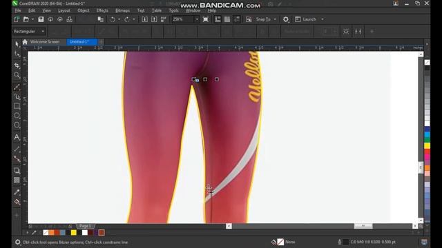This screenshot has width=442, height=248.
Task: Open the Options gear icon
Action: tap(285, 19)
